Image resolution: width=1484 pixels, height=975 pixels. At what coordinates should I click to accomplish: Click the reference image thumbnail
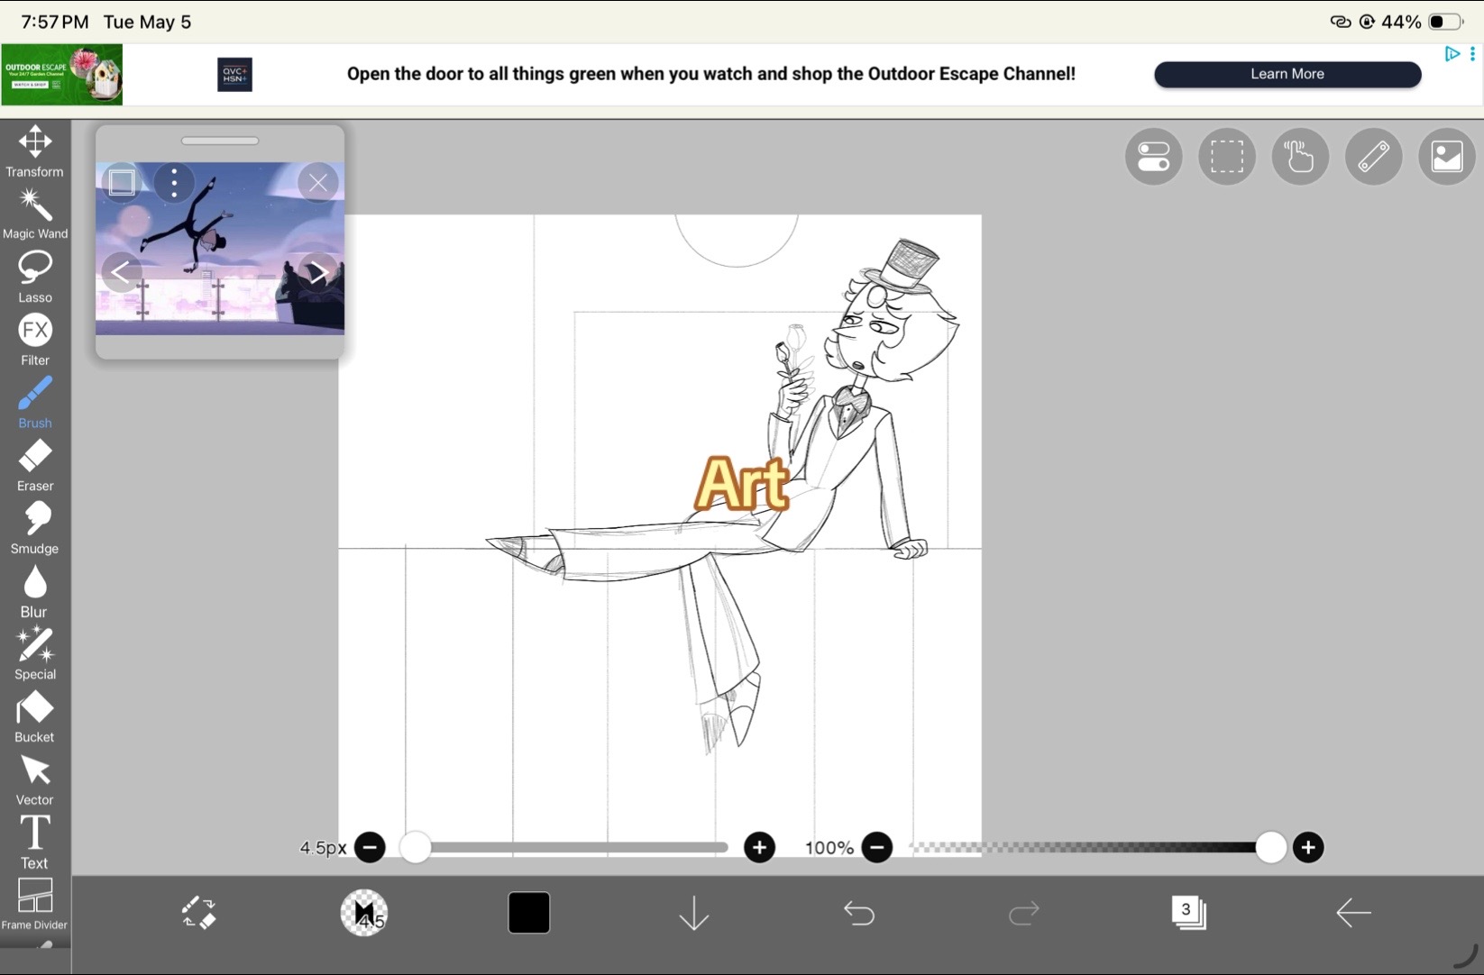click(x=220, y=248)
